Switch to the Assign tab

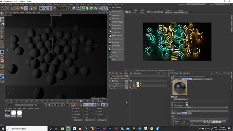point(208,79)
